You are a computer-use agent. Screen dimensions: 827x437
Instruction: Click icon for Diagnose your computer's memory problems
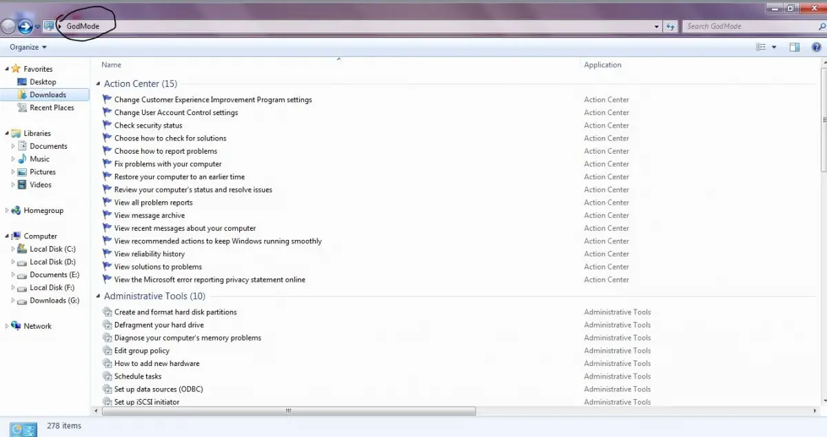107,338
